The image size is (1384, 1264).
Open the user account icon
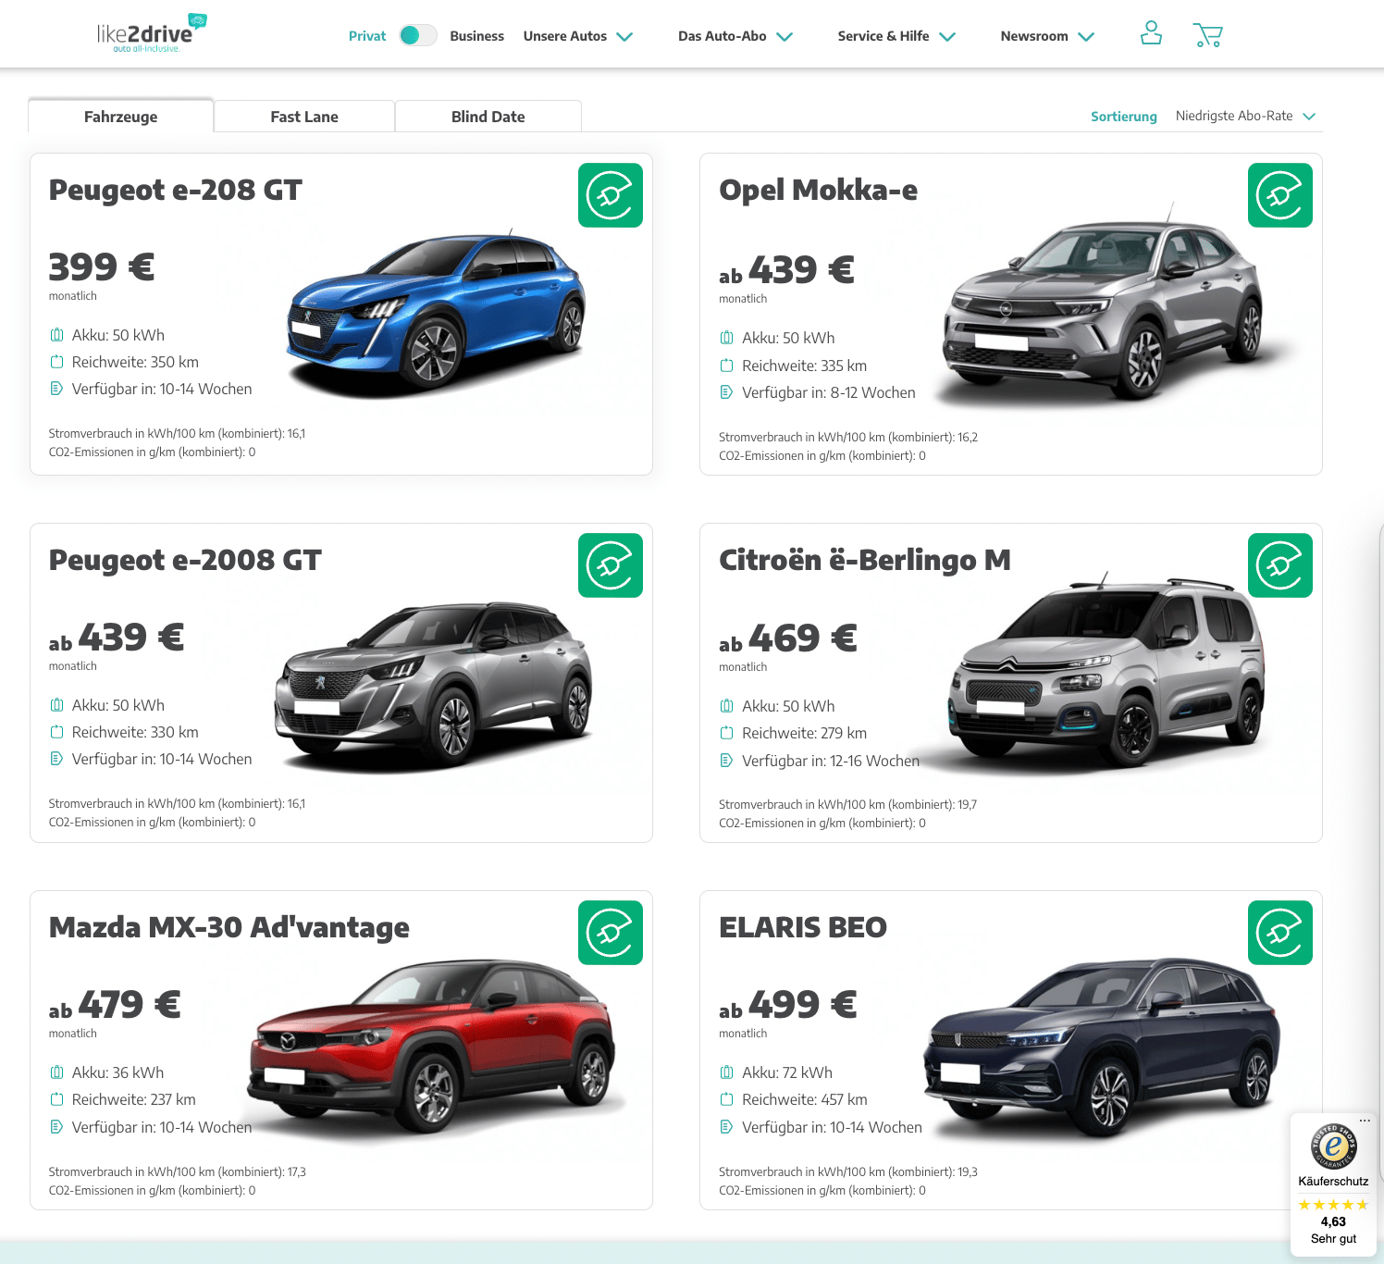click(x=1151, y=33)
